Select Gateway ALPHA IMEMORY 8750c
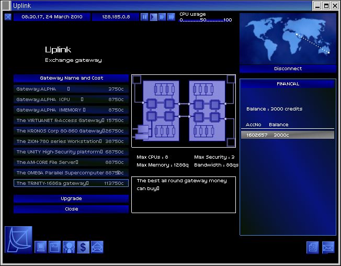 tap(71, 110)
